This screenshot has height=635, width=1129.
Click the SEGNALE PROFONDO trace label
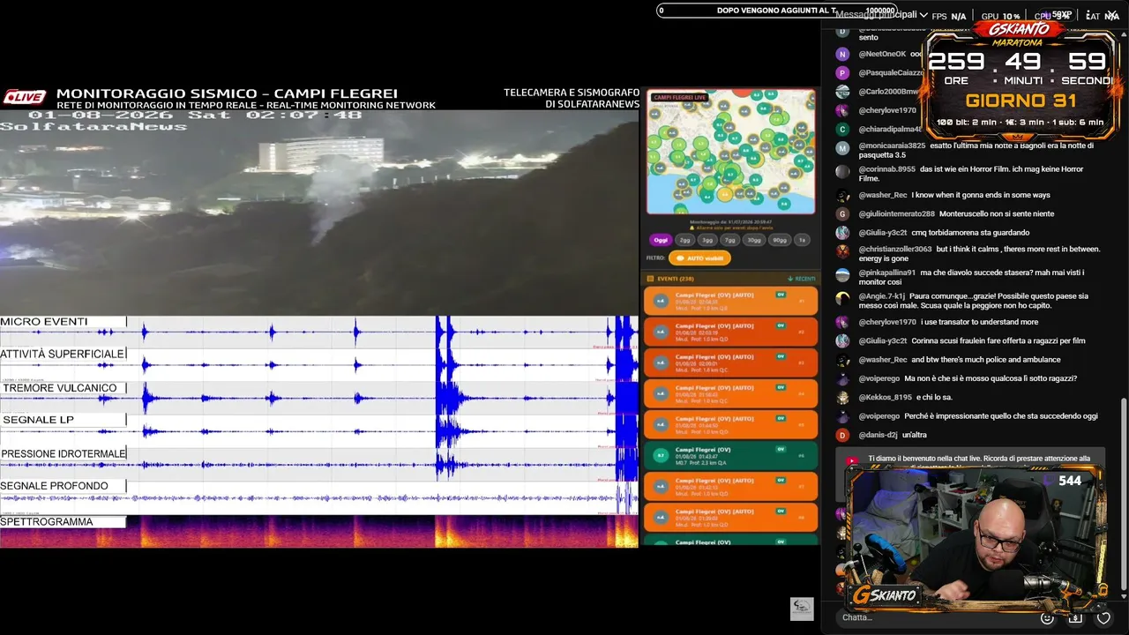click(63, 486)
